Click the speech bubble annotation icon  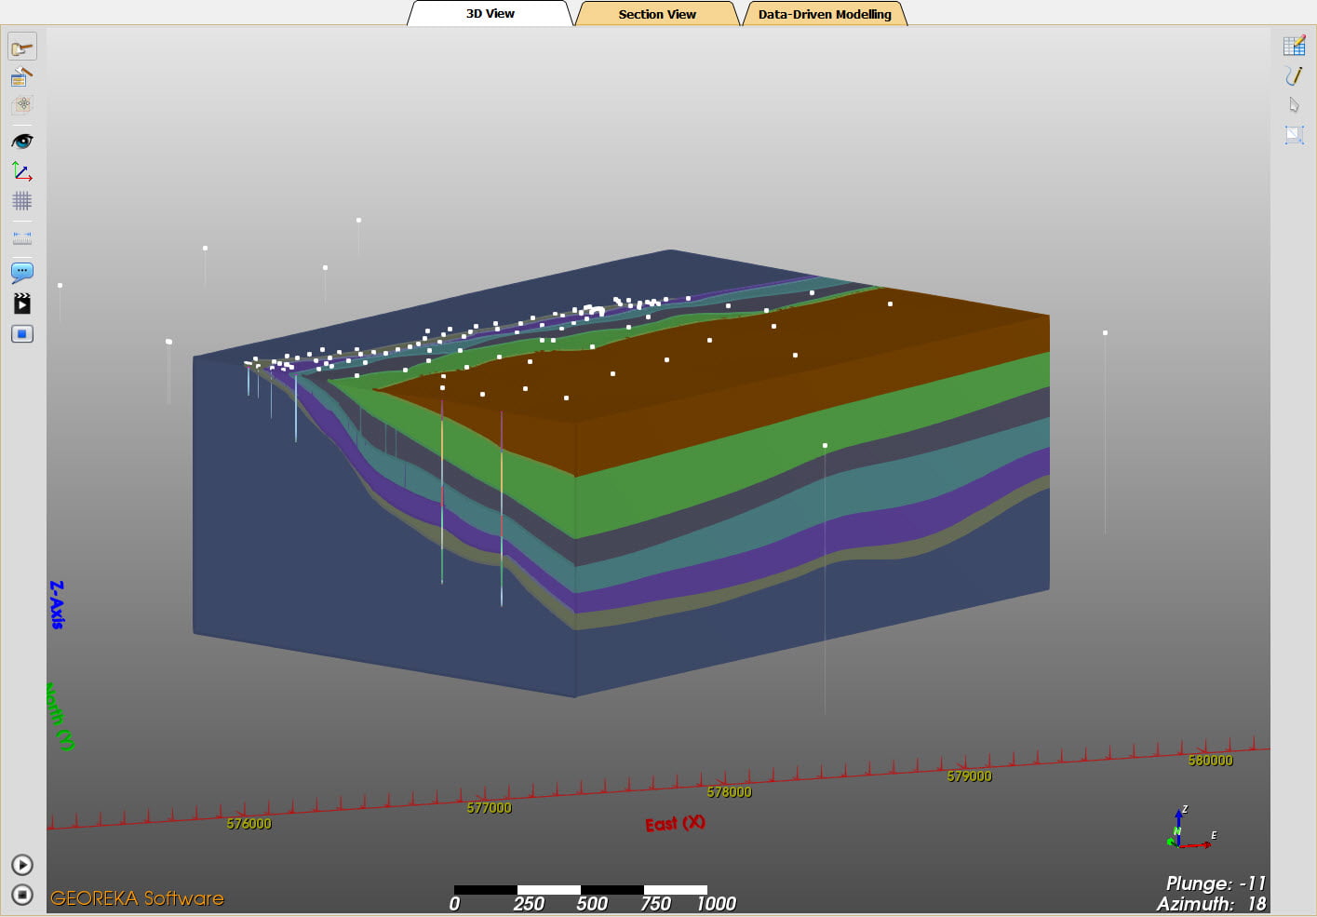point(21,272)
